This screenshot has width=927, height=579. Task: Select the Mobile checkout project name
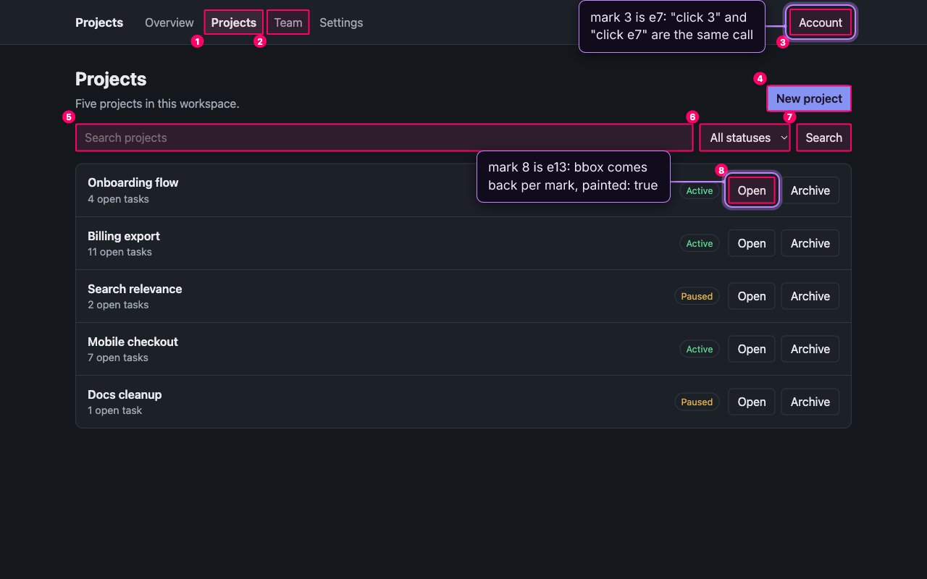pos(133,342)
